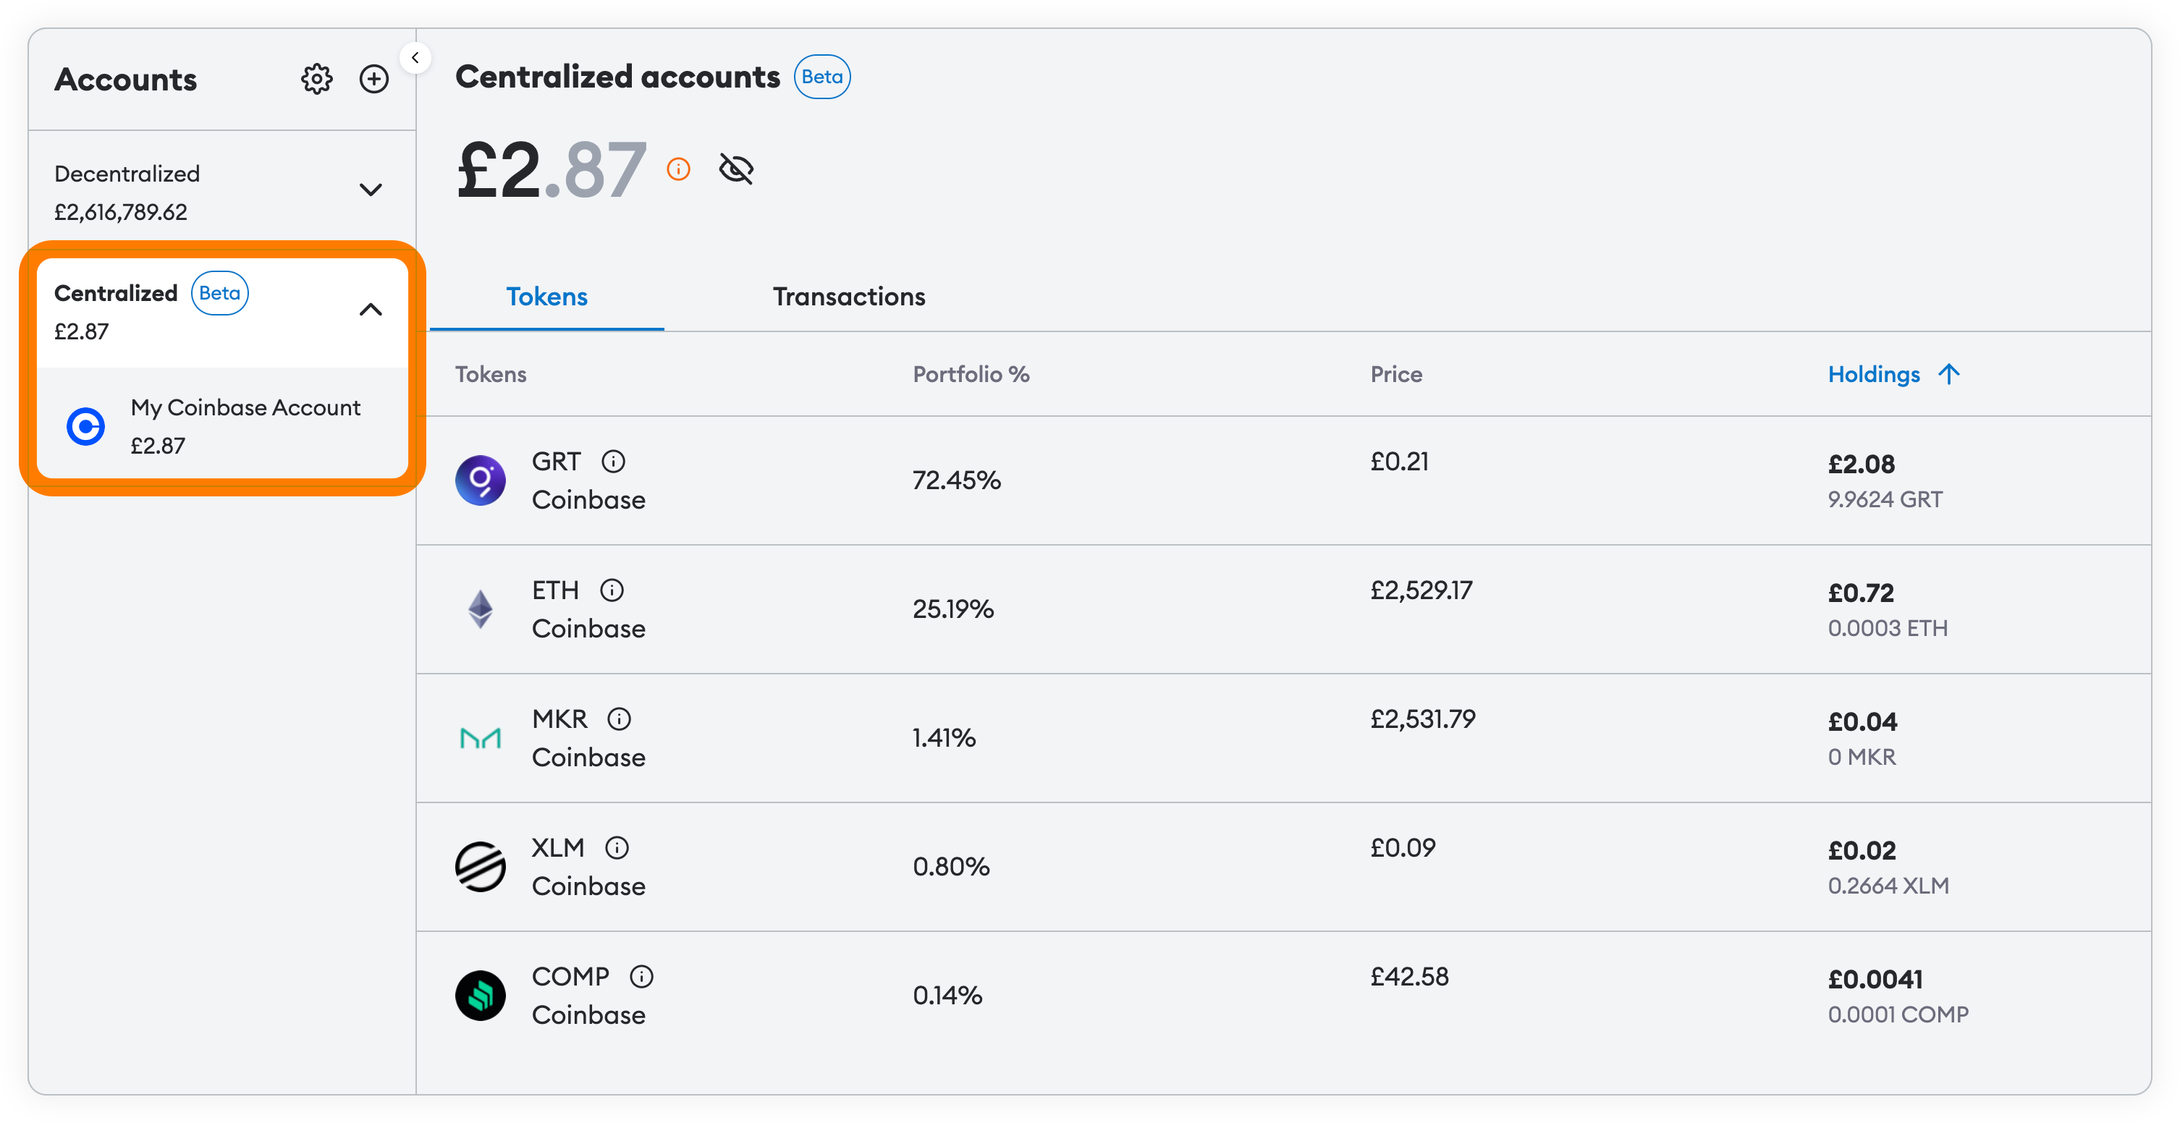Click the GRT price £0.21
Image resolution: width=2180 pixels, height=1123 pixels.
(1399, 461)
